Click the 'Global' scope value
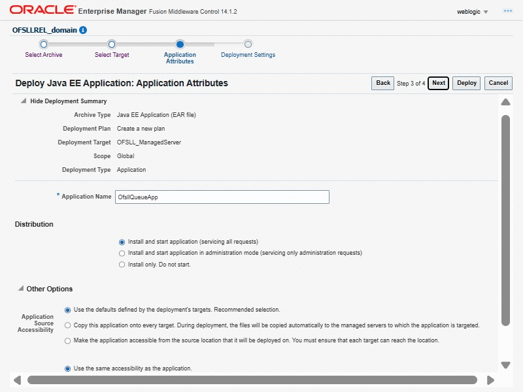Image resolution: width=523 pixels, height=392 pixels. tap(126, 156)
